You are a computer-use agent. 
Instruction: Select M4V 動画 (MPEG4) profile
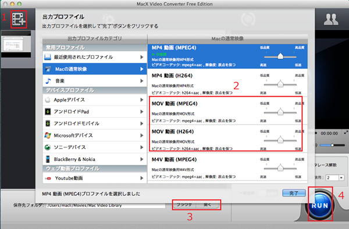(227, 167)
